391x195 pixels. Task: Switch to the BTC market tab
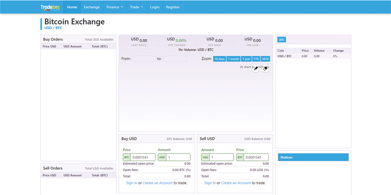tap(282, 40)
